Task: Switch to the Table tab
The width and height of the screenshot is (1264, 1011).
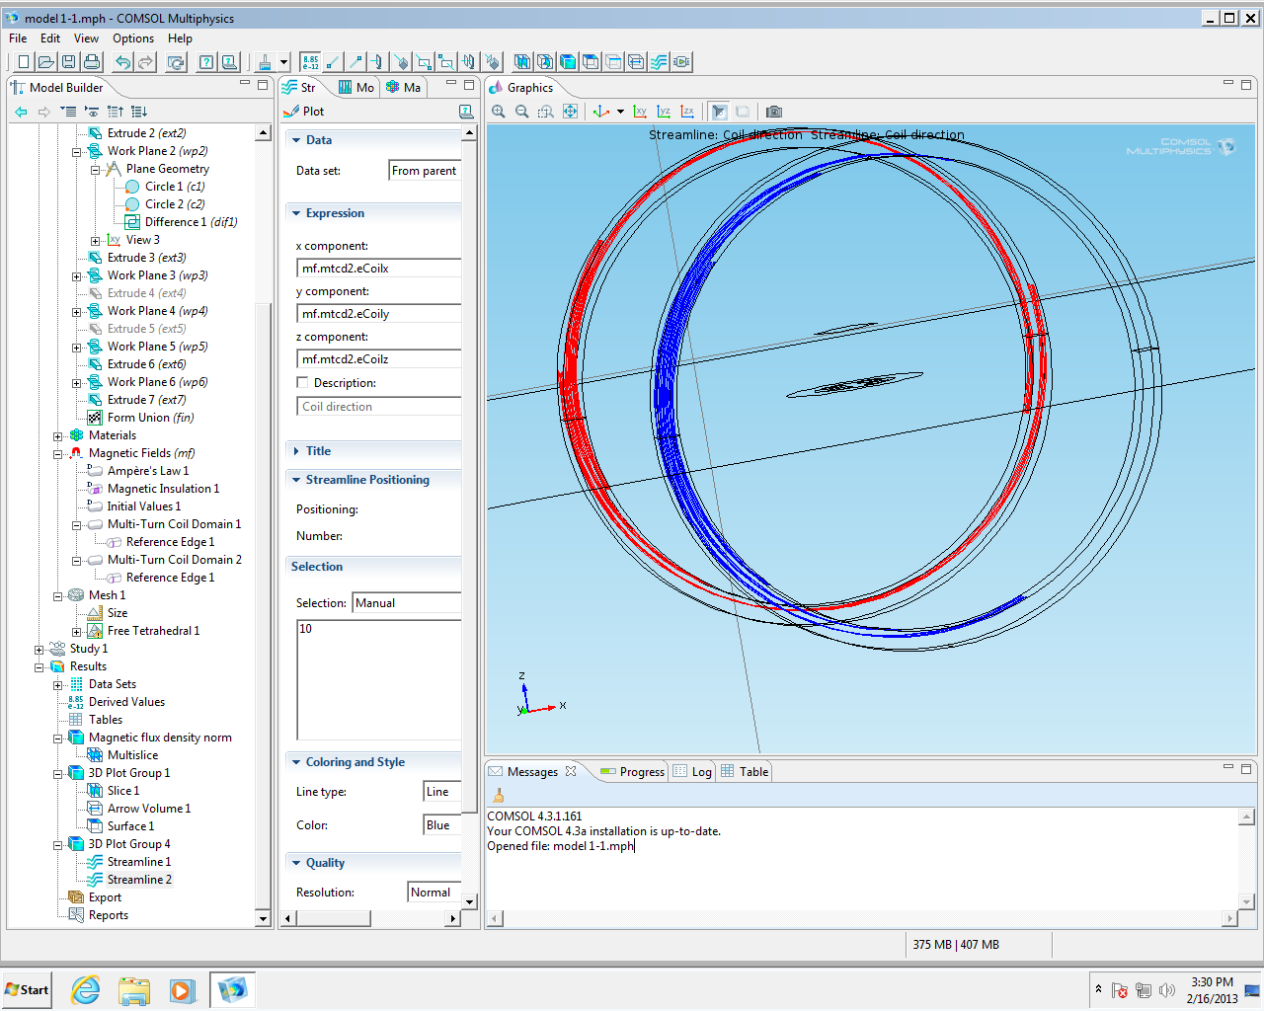Action: [x=745, y=772]
